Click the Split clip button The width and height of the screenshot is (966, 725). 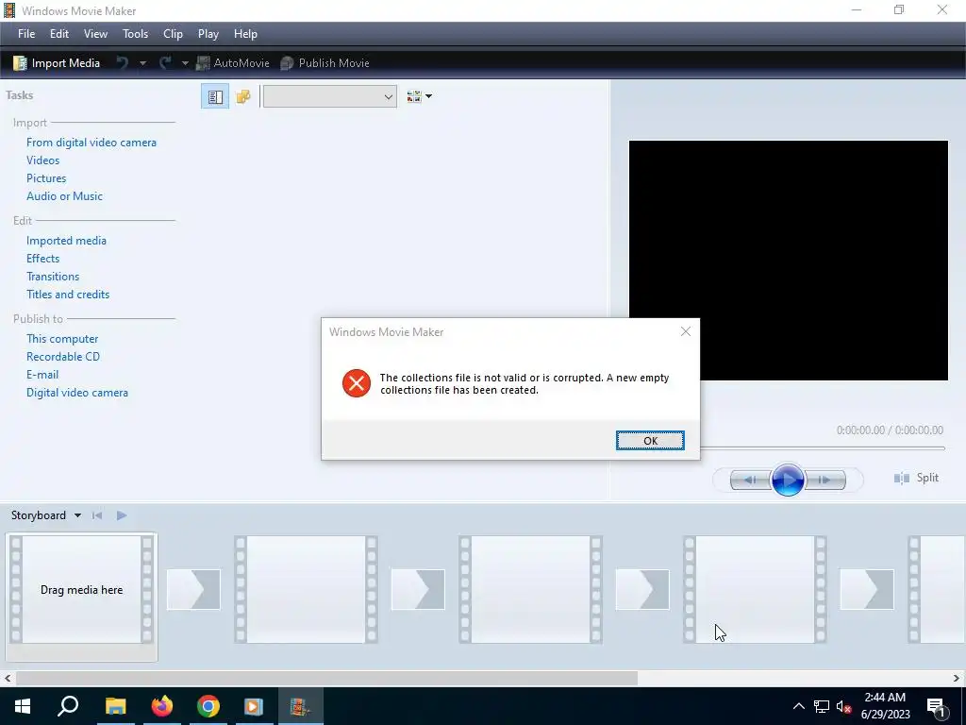coord(916,478)
